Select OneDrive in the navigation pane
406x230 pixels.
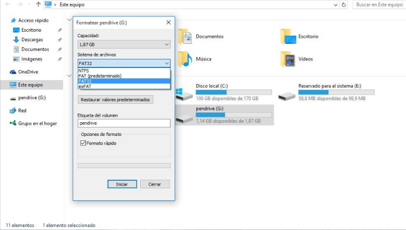coord(28,72)
